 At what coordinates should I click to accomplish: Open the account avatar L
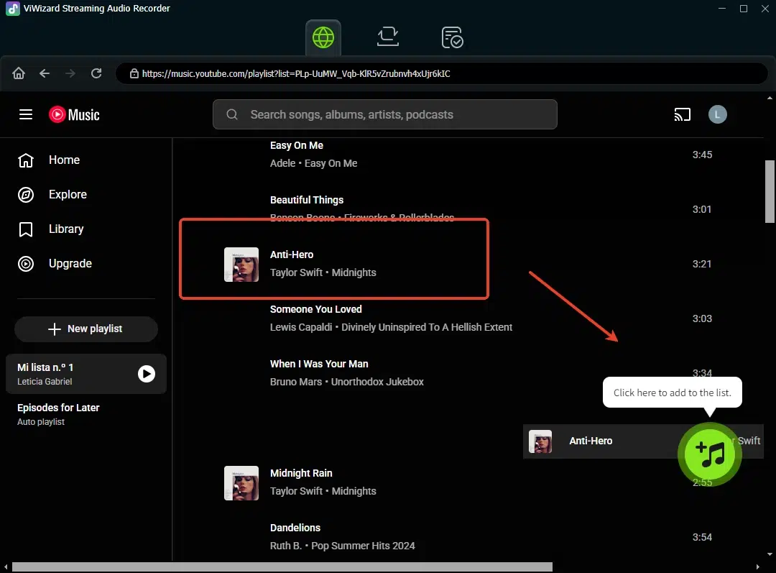click(717, 114)
